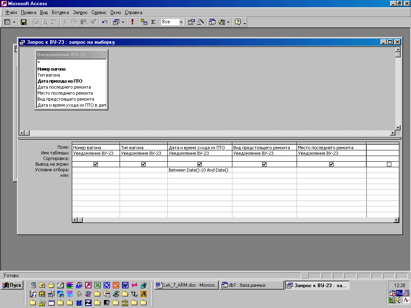Select the asterisk row in field list
Screen dimensions: 411x308
[x=71, y=62]
